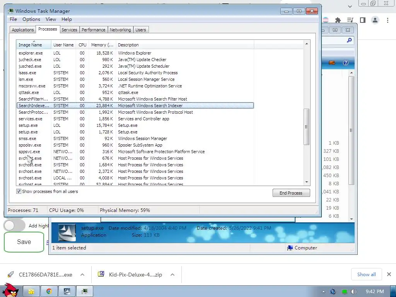The height and width of the screenshot is (297, 396).
Task: Click the orange preview pane icon in Explorer
Action: click(x=331, y=63)
